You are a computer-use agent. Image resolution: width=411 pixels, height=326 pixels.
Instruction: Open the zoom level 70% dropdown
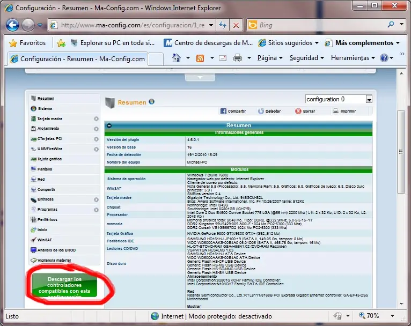392,316
